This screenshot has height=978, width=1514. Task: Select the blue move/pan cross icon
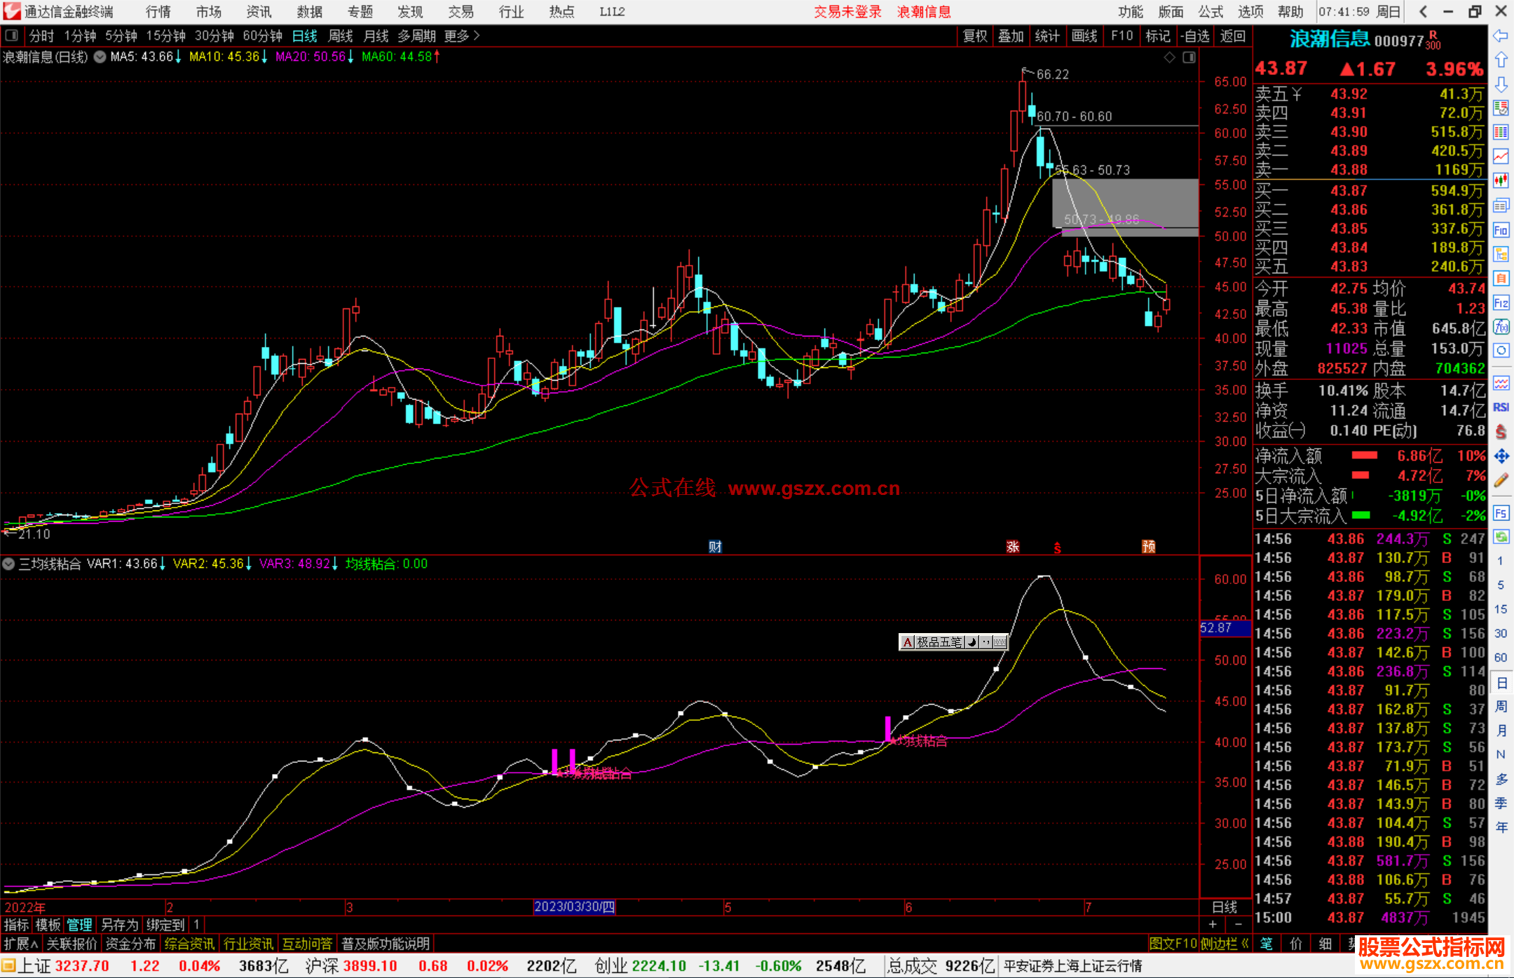(x=1501, y=456)
